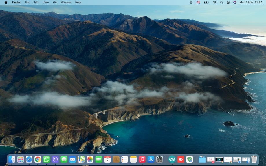
Task: Open the Trash in the dock
Action: click(x=254, y=159)
